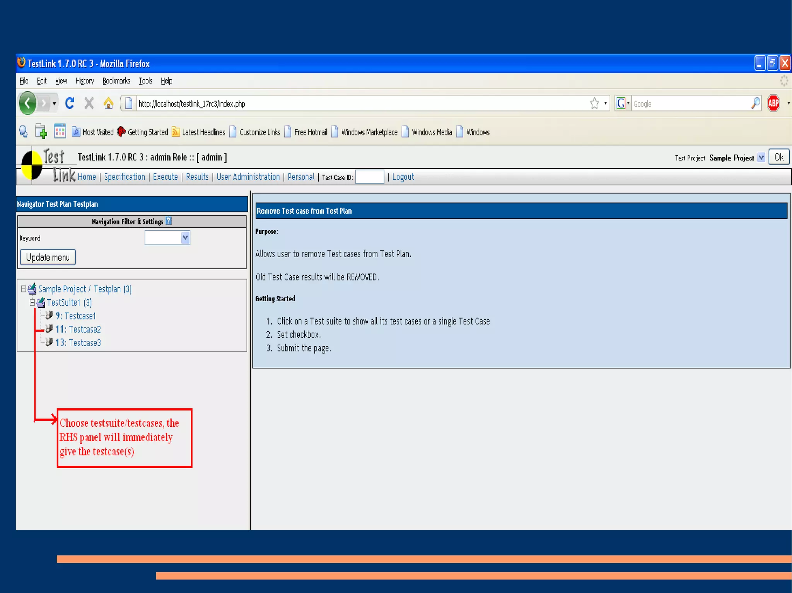
Task: Open the Free Hotmail bookmark
Action: [306, 132]
